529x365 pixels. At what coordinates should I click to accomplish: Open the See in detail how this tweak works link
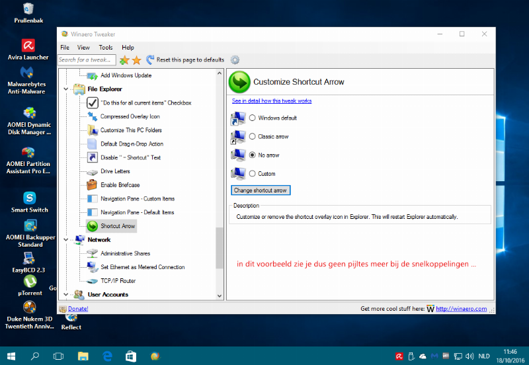pos(272,101)
